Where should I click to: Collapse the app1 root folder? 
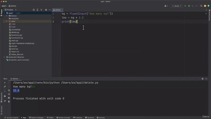click(x=4, y=13)
